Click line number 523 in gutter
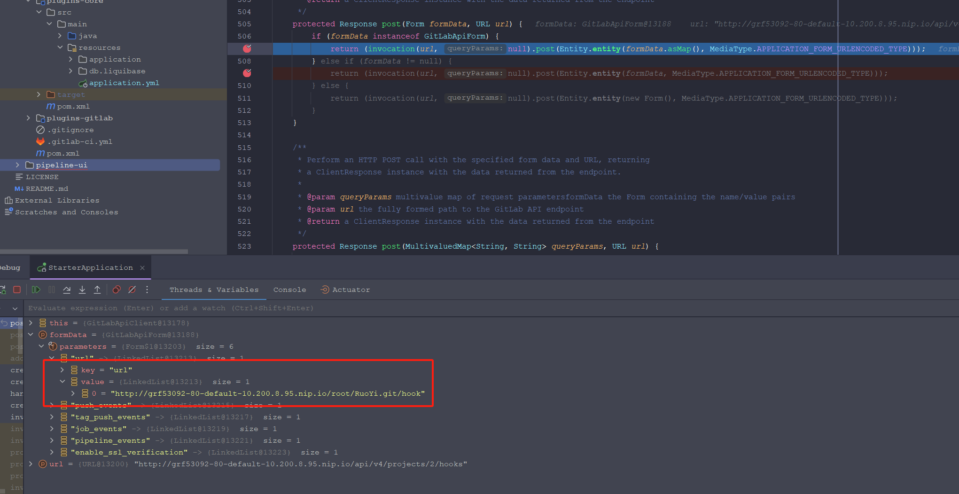959x494 pixels. [x=244, y=246]
